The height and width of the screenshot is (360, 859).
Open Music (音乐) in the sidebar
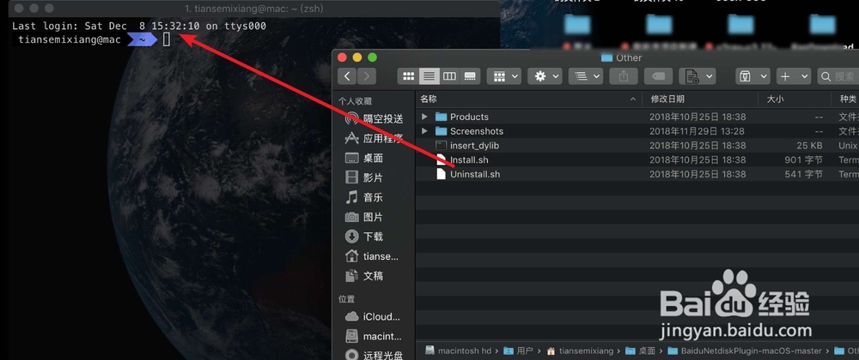364,197
